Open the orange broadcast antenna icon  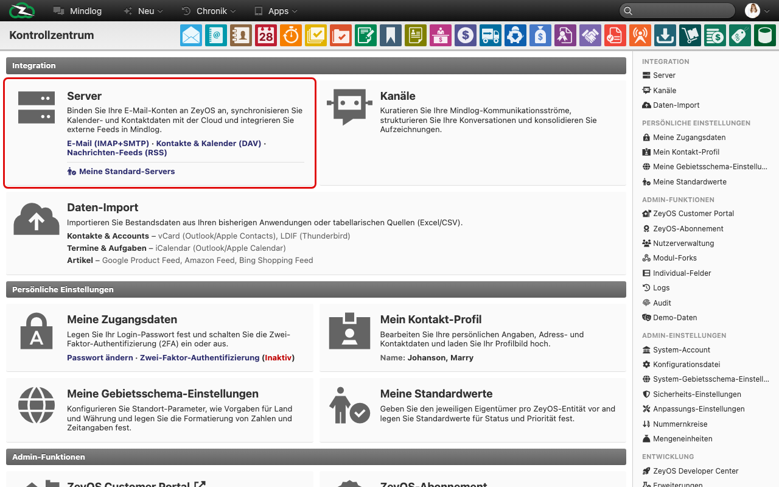(640, 35)
